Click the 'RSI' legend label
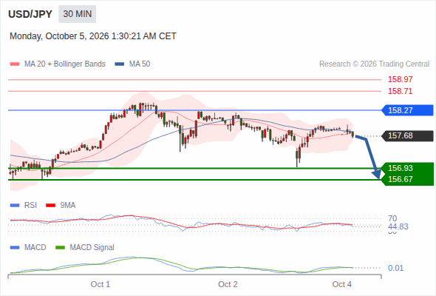Viewport: 436px width, 296px height. pos(30,206)
